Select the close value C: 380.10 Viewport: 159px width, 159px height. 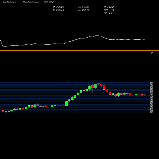click(59, 10)
